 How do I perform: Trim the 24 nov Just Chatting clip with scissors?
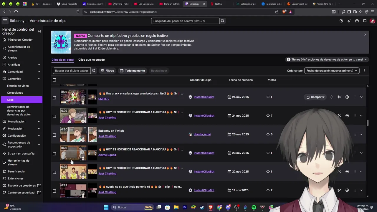[x=339, y=116]
